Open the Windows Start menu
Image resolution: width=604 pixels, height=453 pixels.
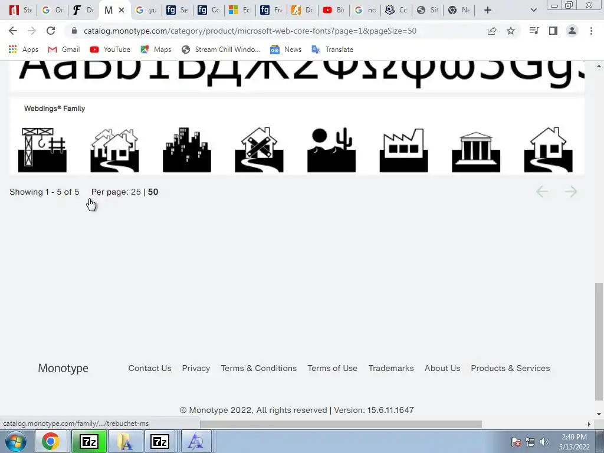tap(15, 441)
